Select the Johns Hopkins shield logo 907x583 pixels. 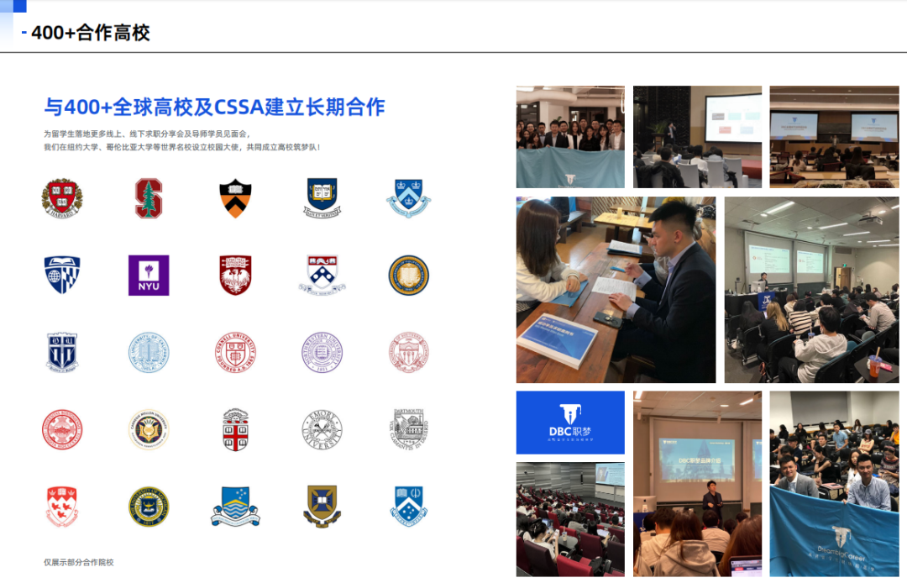click(62, 276)
